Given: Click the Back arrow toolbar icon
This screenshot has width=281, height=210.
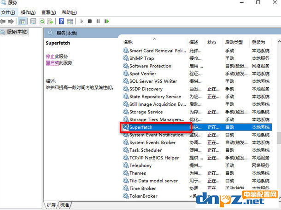Looking at the screenshot, I should [x=3, y=22].
